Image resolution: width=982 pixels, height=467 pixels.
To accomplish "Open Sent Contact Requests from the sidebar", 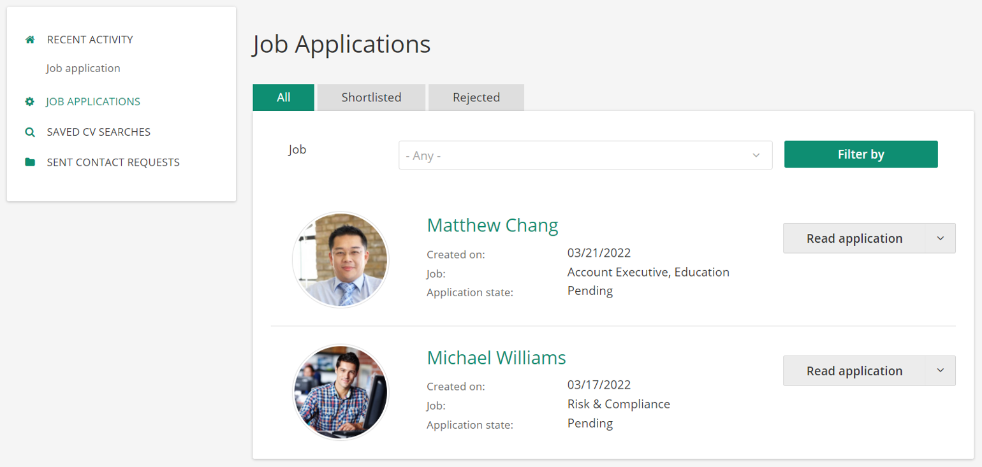I will click(x=113, y=162).
